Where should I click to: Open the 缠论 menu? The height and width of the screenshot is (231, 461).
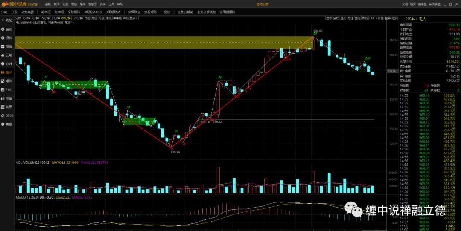(74, 4)
